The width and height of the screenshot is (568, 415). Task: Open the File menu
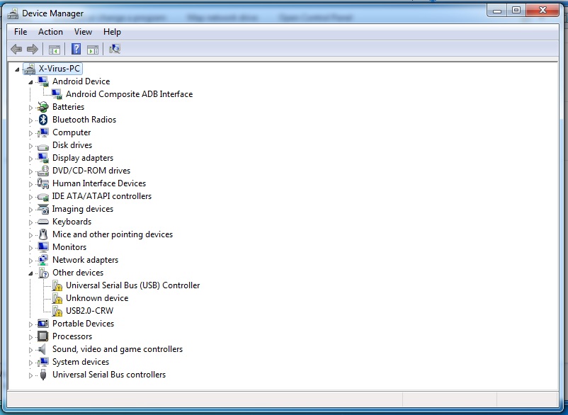click(21, 32)
